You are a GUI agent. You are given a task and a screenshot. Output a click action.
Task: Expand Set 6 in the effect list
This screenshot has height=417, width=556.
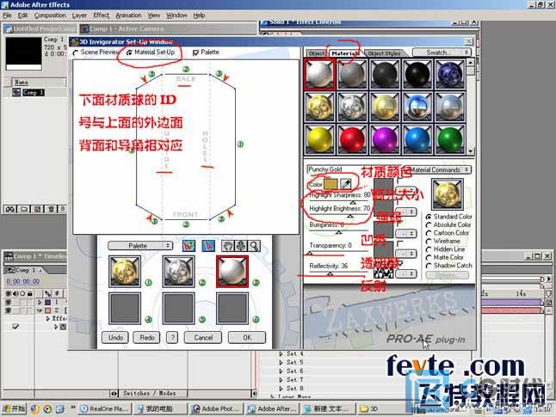pos(281,371)
